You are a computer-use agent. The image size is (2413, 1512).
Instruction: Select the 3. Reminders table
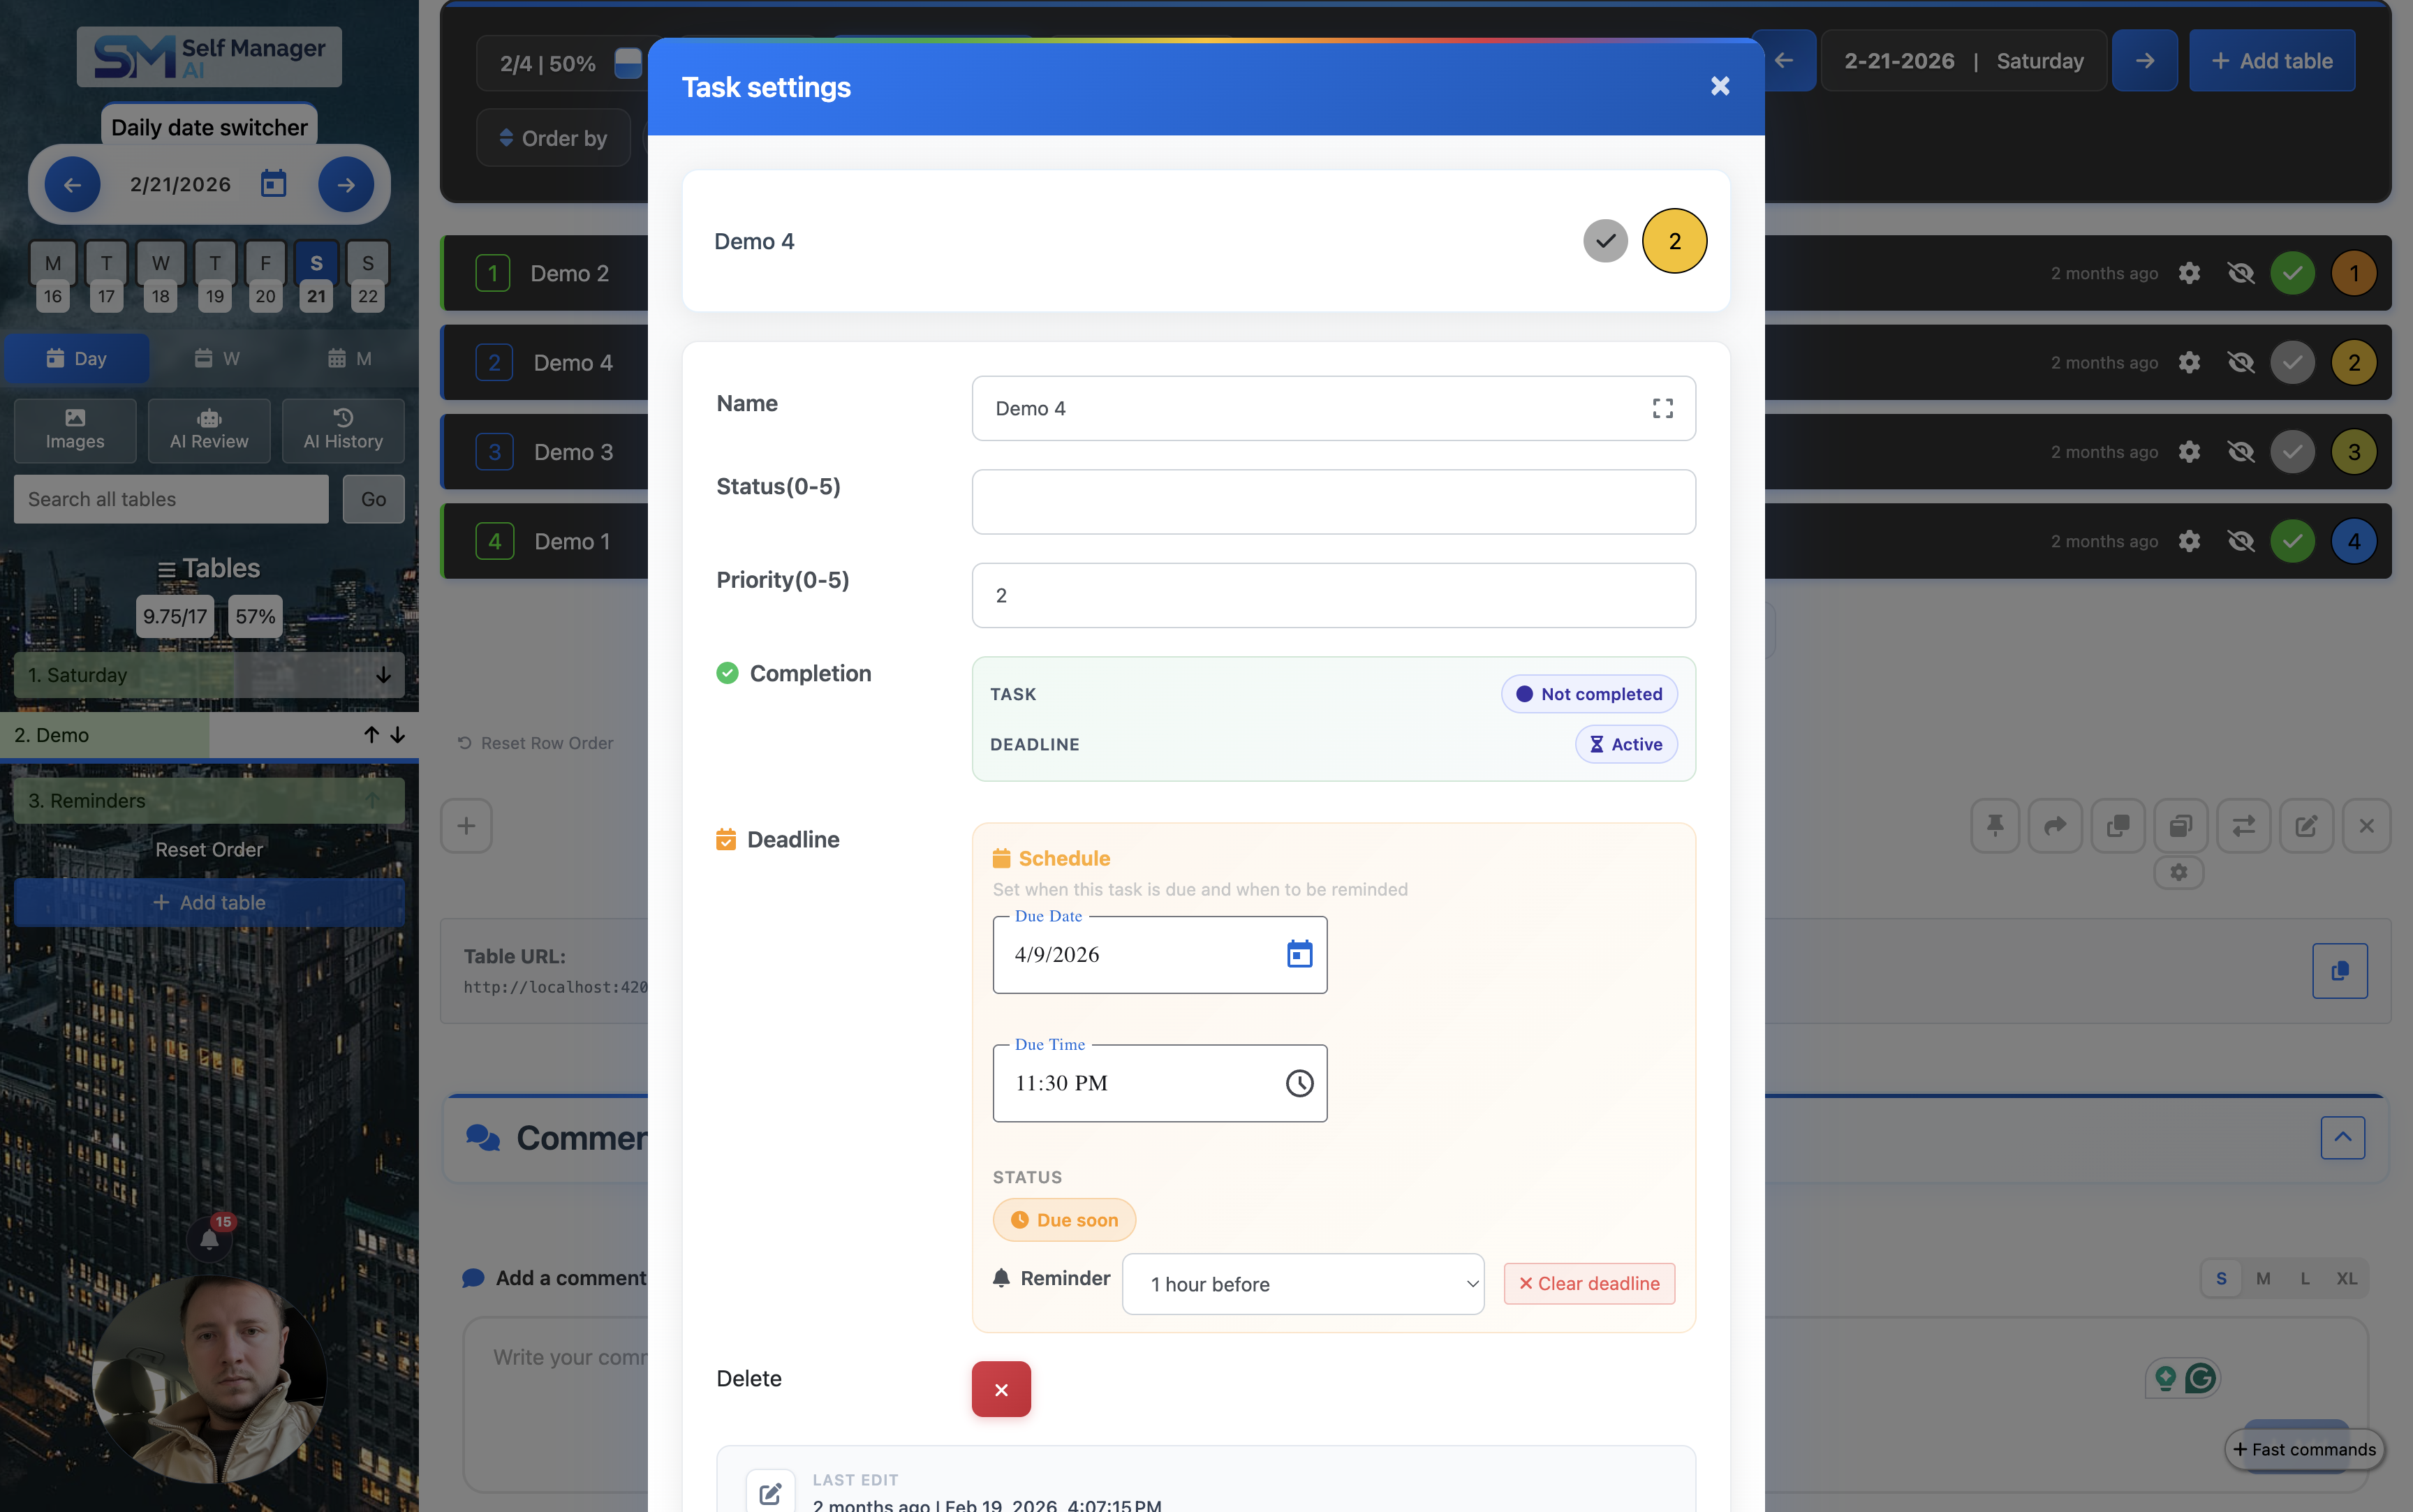[x=209, y=800]
